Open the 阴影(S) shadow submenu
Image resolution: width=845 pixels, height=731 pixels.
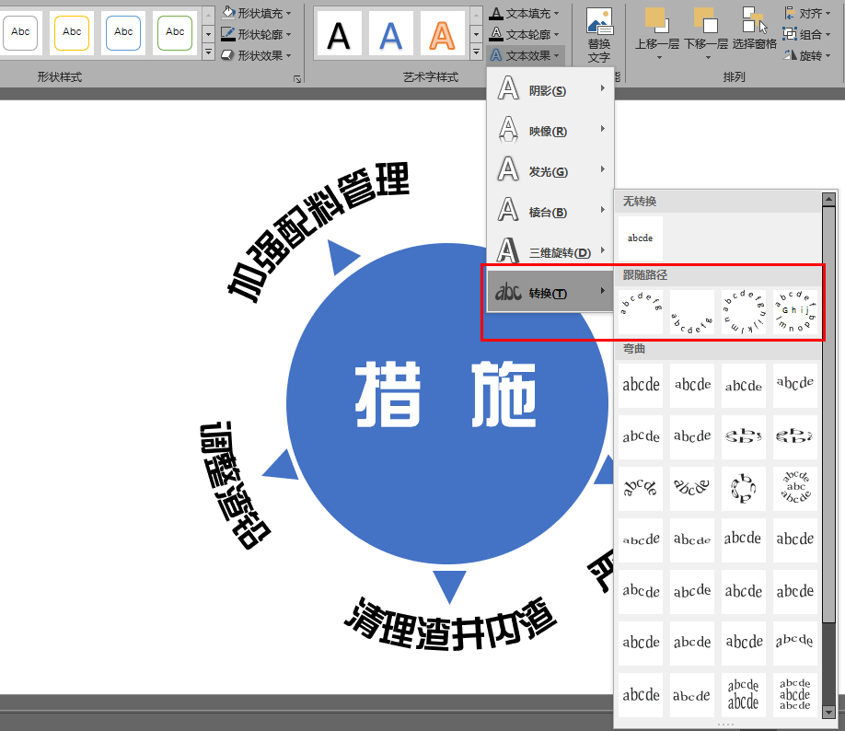[550, 89]
